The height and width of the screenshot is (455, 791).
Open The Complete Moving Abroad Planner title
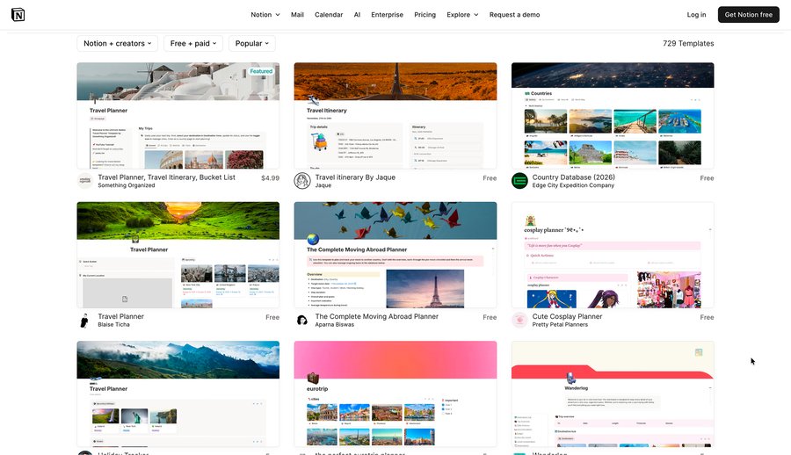click(377, 316)
